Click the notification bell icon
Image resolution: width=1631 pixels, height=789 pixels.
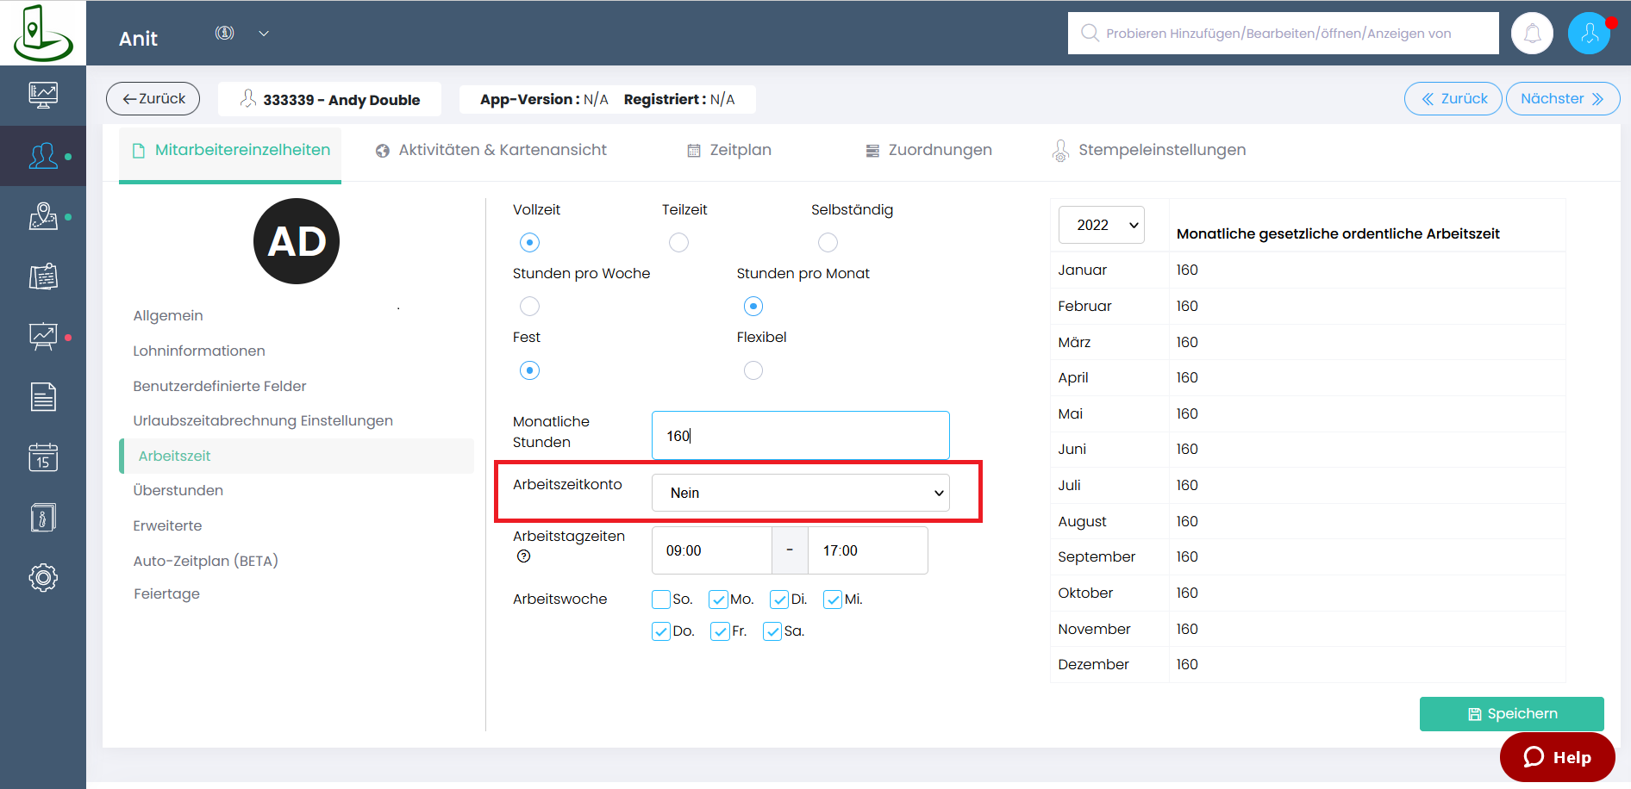tap(1532, 34)
